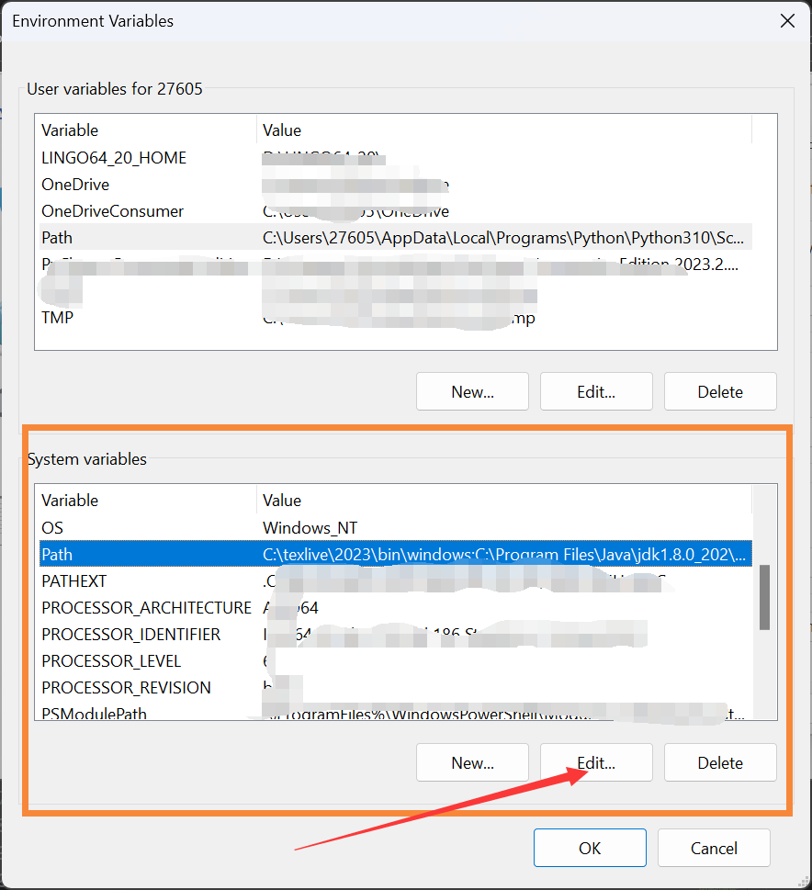
Task: Click Value column header in user list
Action: pyautogui.click(x=504, y=130)
